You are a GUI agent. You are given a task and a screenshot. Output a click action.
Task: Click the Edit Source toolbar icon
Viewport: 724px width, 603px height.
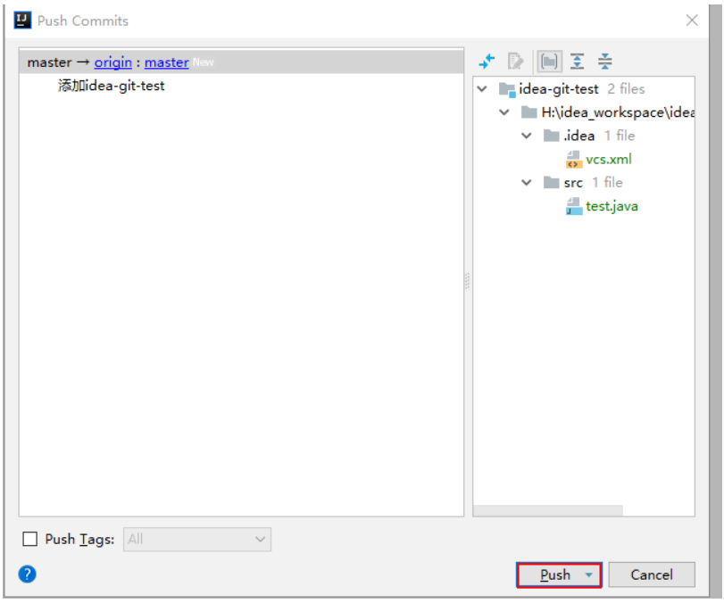tap(515, 61)
